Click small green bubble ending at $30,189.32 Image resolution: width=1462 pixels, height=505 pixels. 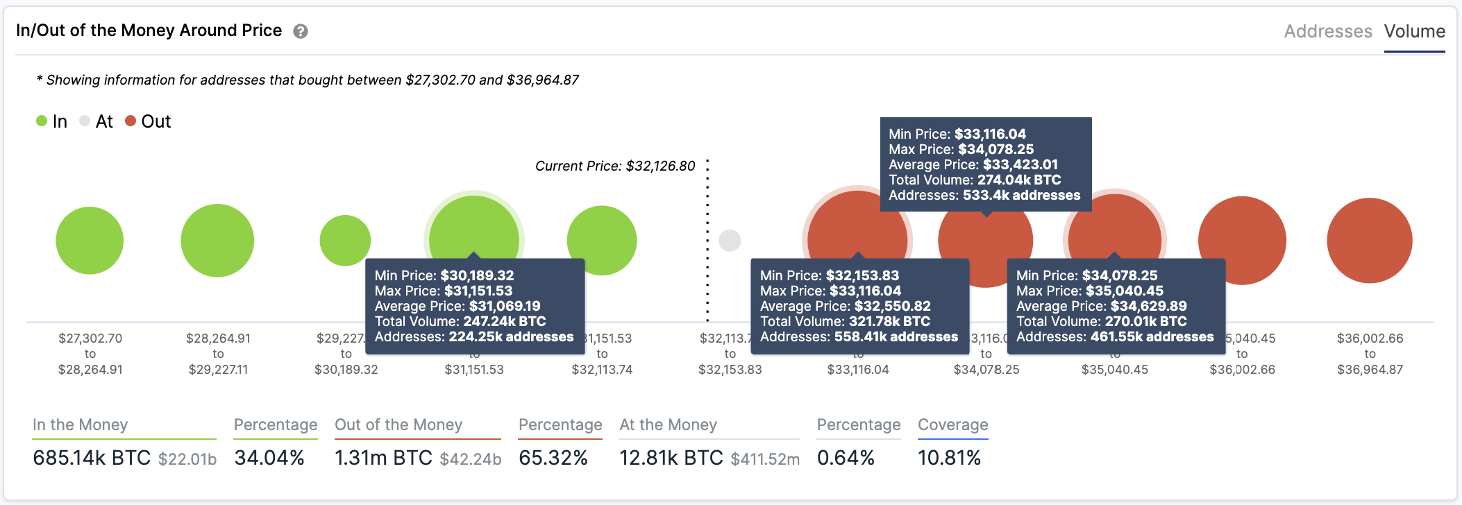pos(345,241)
